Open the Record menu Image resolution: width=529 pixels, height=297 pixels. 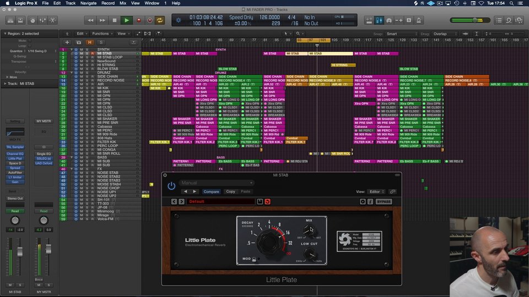click(x=108, y=3)
